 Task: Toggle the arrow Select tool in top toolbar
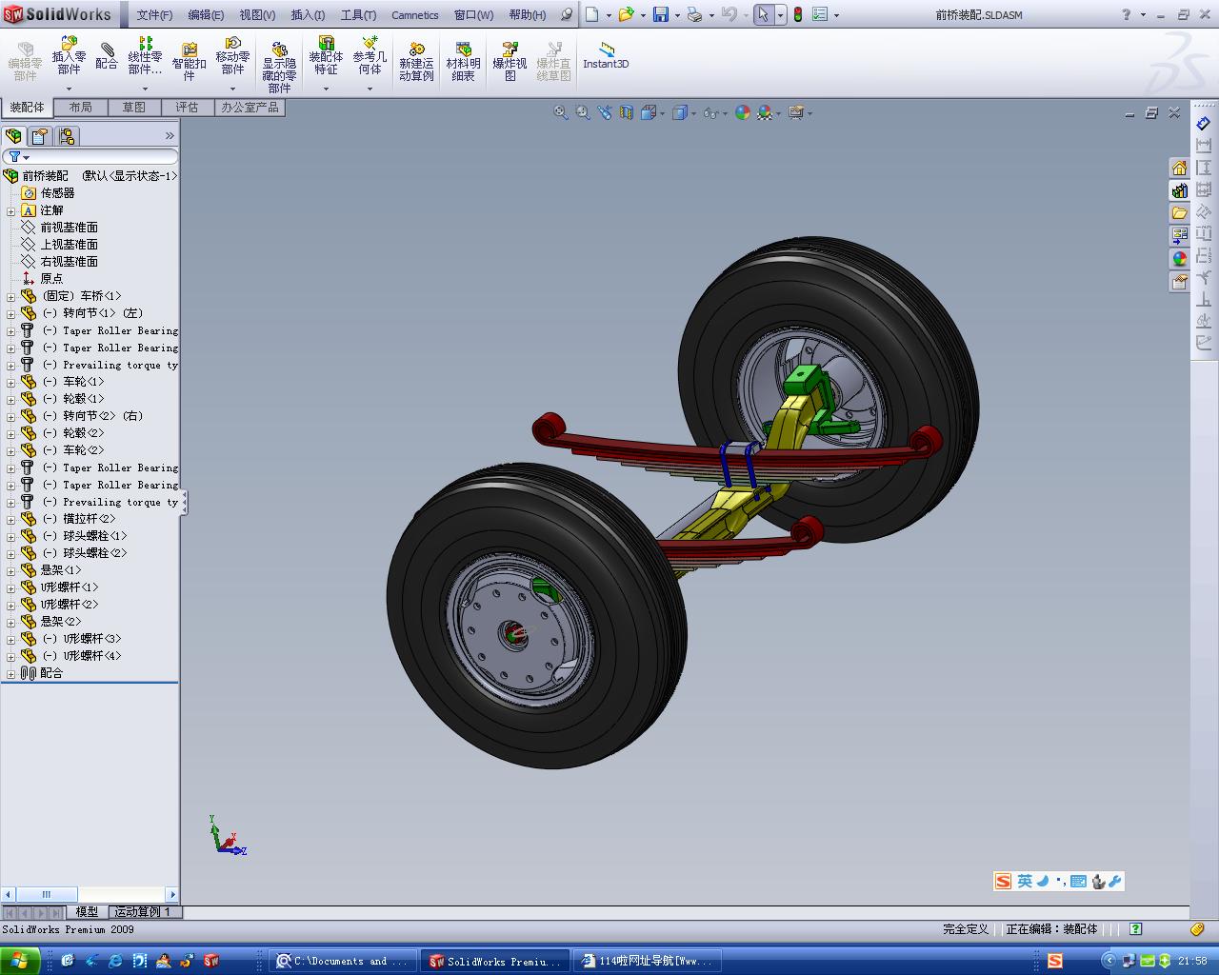[x=763, y=14]
